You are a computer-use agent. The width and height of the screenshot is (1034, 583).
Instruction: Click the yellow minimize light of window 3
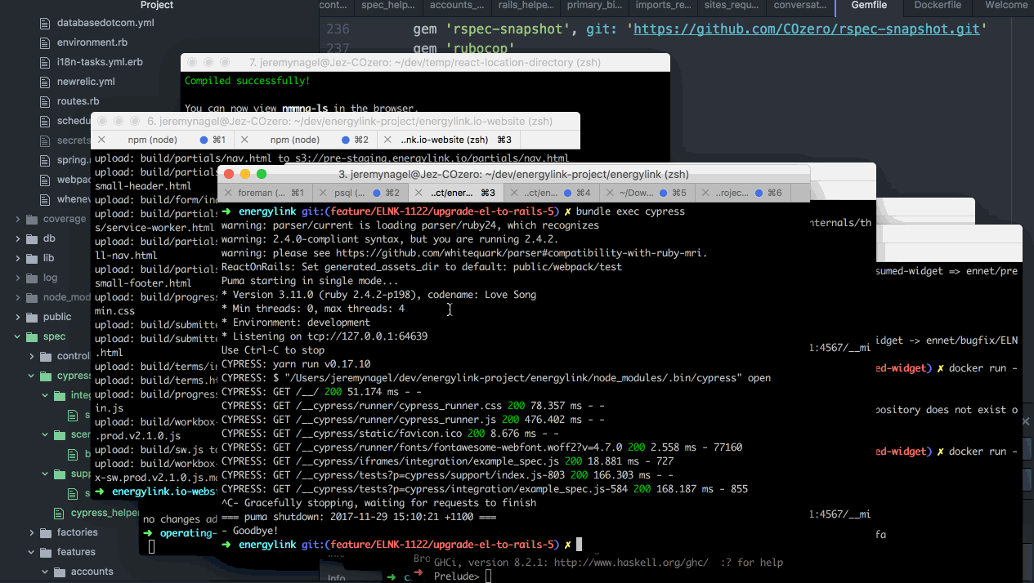pyautogui.click(x=245, y=174)
